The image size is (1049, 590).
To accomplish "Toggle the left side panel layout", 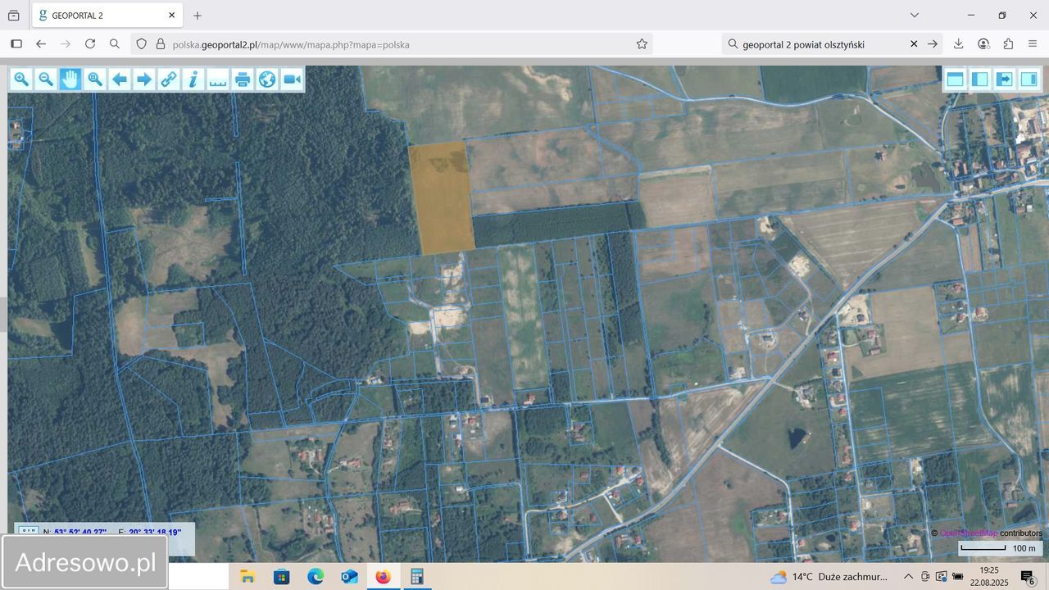I will point(979,79).
